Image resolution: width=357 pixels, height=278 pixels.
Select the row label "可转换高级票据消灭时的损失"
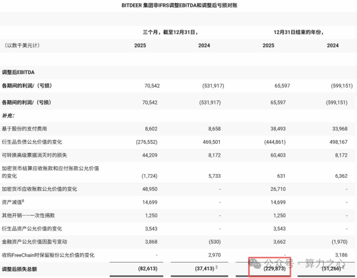(x=35, y=156)
